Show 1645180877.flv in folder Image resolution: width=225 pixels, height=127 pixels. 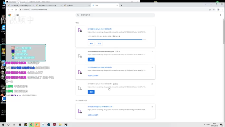pos(93,115)
